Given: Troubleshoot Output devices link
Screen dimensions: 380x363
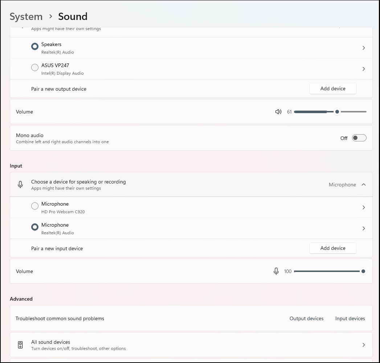Looking at the screenshot, I should [306, 318].
